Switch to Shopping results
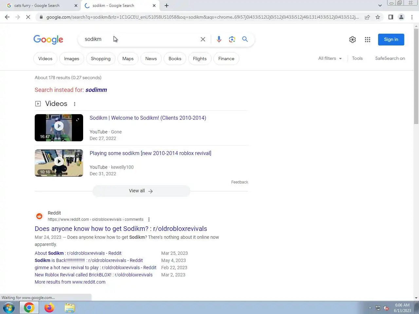Image resolution: width=419 pixels, height=314 pixels. (100, 59)
